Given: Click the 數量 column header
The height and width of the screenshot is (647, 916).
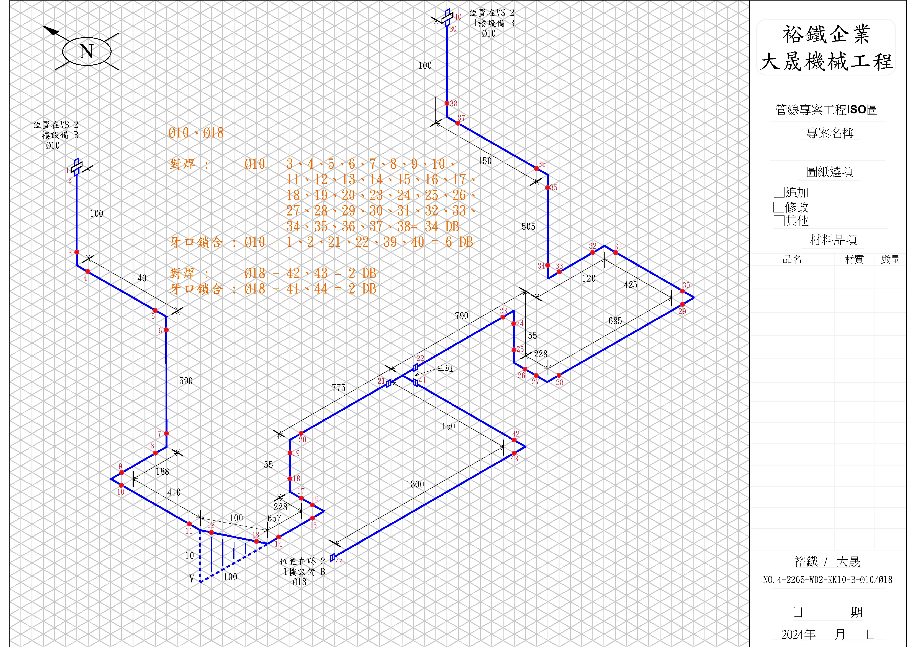Looking at the screenshot, I should coord(890,259).
